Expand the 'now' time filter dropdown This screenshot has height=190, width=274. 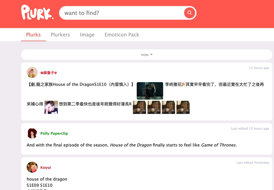[147, 55]
